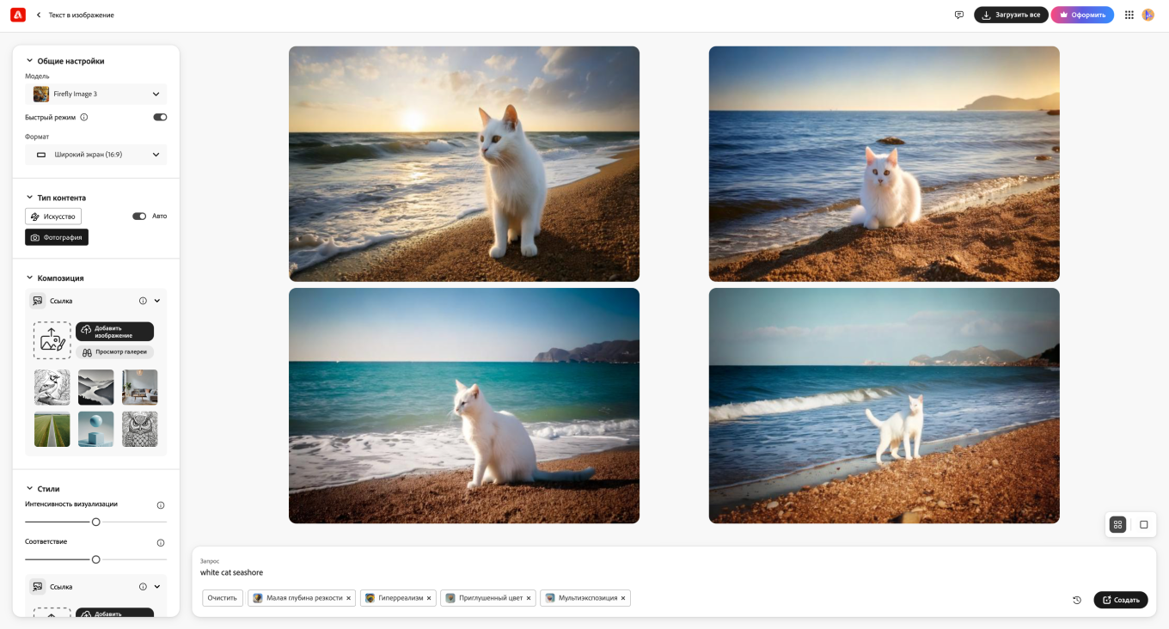Image resolution: width=1169 pixels, height=629 pixels.
Task: Click the Формат label
Action: tap(37, 137)
